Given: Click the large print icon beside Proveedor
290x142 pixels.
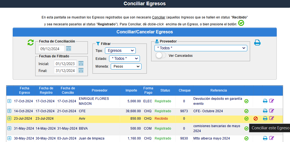Looking at the screenshot, I should [x=257, y=42].
